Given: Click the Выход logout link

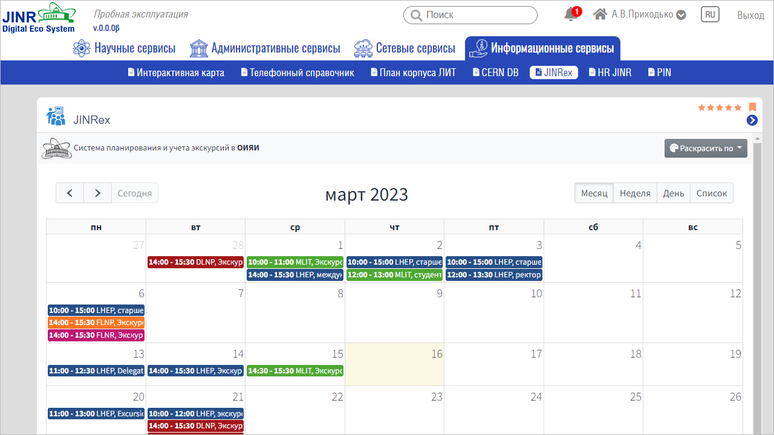Looking at the screenshot, I should tap(750, 15).
